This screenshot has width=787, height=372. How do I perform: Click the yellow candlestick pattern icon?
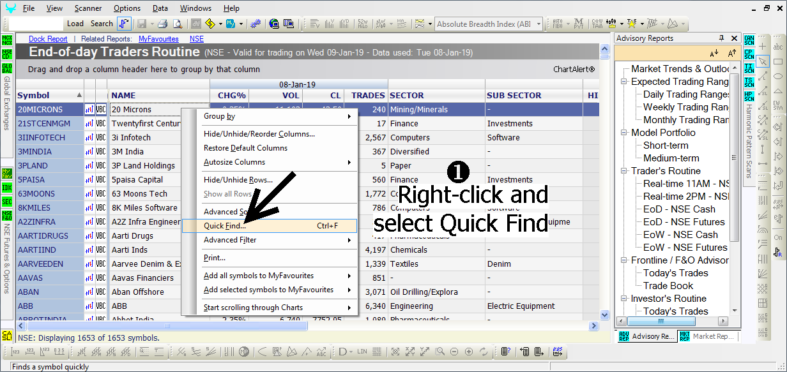tap(611, 24)
